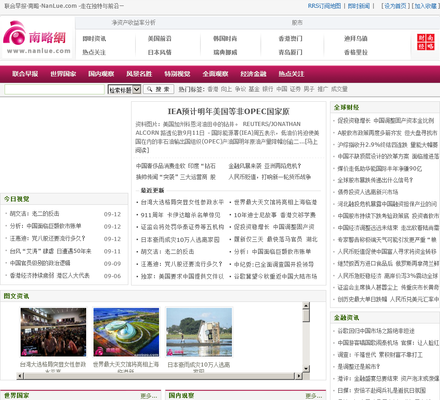Open the 上海天文馆 aerial rendering thumbnail
Image resolution: width=440 pixels, height=400 pixels.
click(x=126, y=332)
